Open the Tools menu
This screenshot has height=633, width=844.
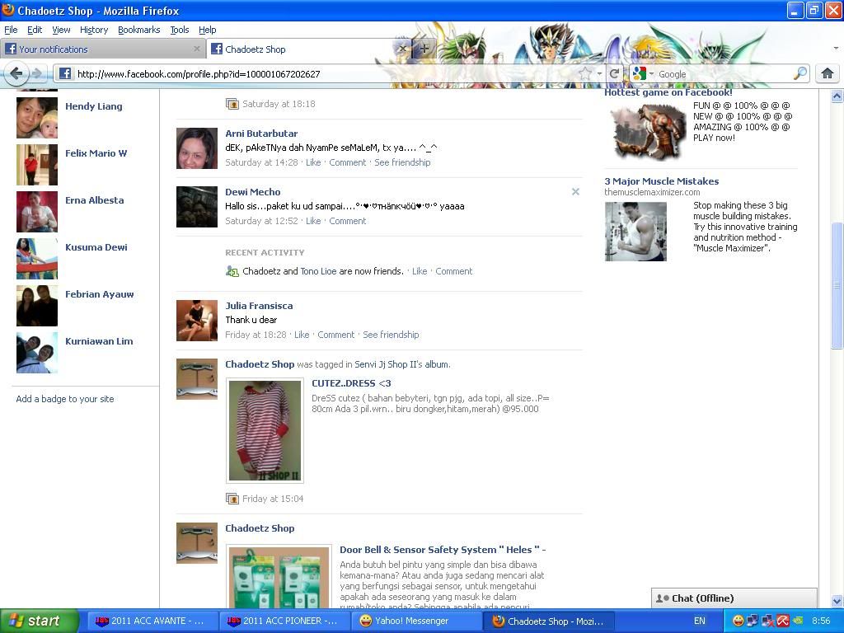[179, 30]
